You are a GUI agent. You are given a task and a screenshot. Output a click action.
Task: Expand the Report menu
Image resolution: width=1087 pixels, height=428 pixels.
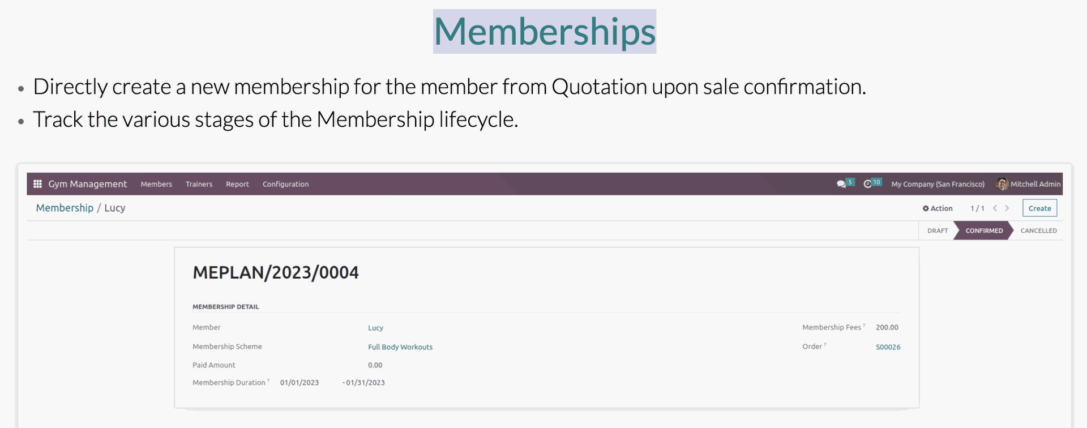(x=237, y=184)
